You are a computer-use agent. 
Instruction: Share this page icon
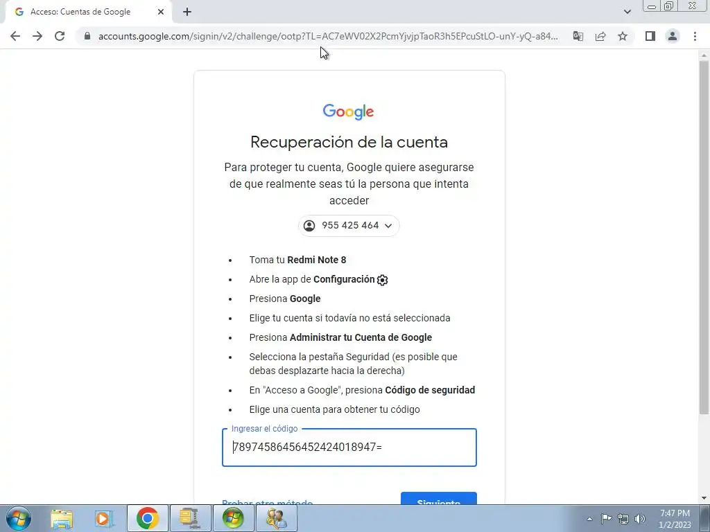600,36
